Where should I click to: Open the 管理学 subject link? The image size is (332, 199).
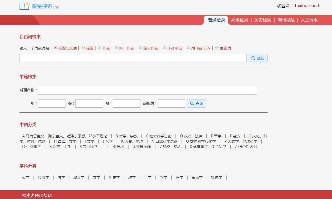point(216,177)
